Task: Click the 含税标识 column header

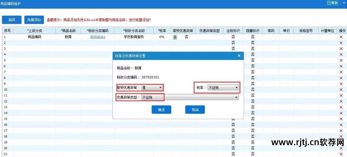Action: click(233, 31)
